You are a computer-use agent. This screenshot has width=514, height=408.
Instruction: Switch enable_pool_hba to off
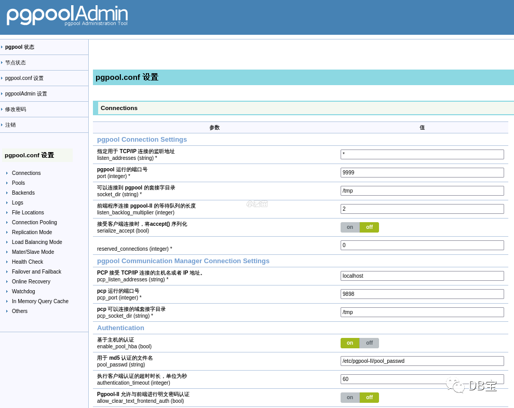pos(370,343)
